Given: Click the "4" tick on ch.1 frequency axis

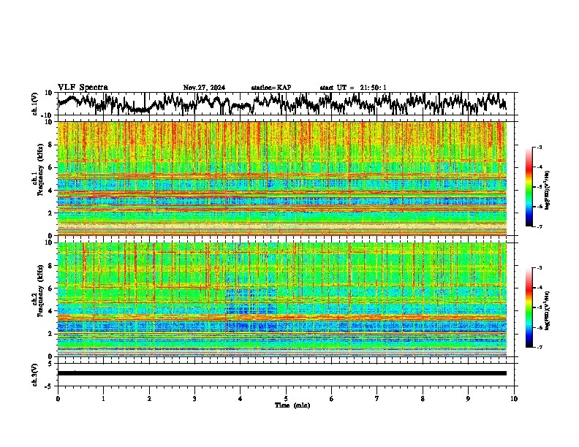Looking at the screenshot, I should click(50, 191).
